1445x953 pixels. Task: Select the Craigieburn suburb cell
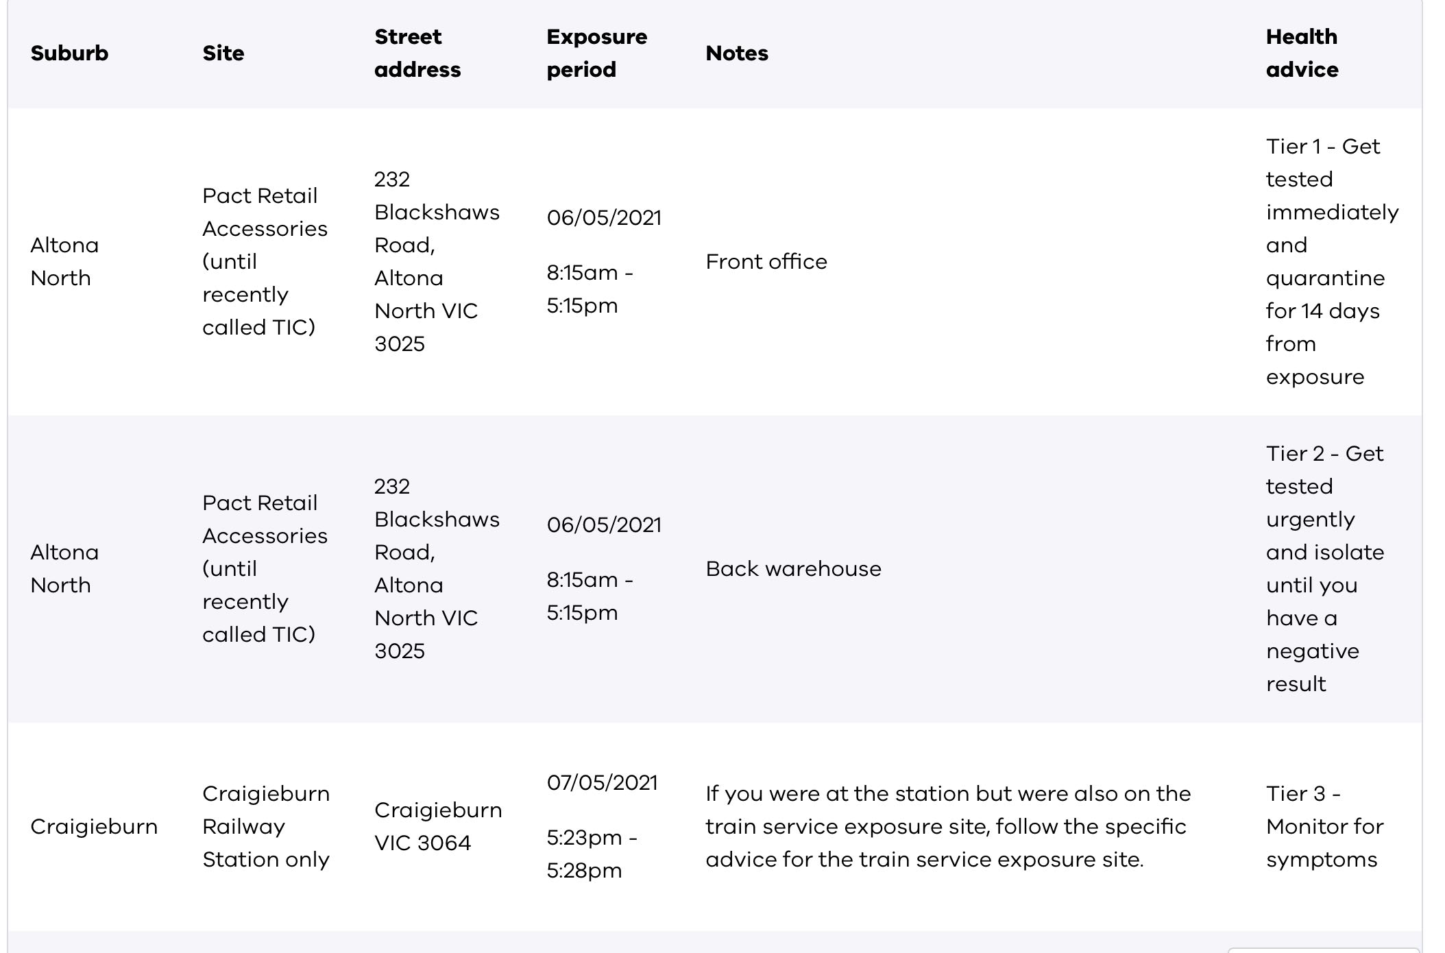[x=94, y=827]
